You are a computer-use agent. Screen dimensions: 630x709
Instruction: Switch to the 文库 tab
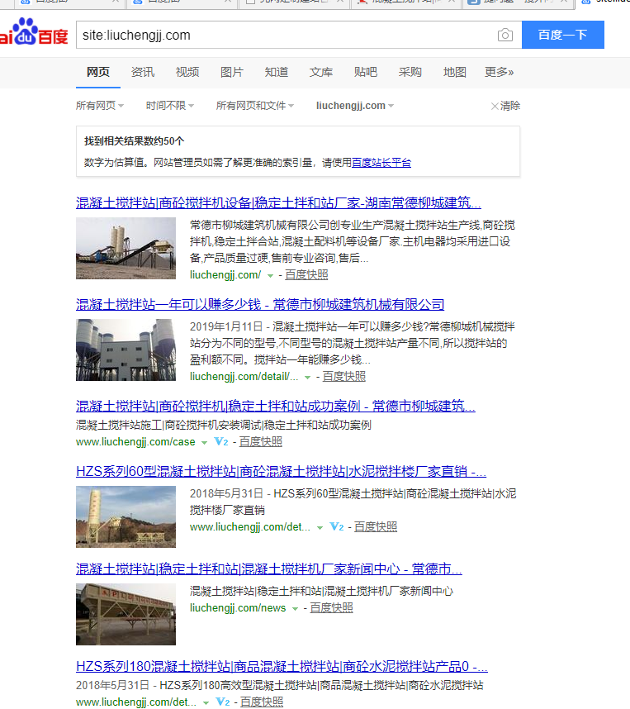(321, 72)
